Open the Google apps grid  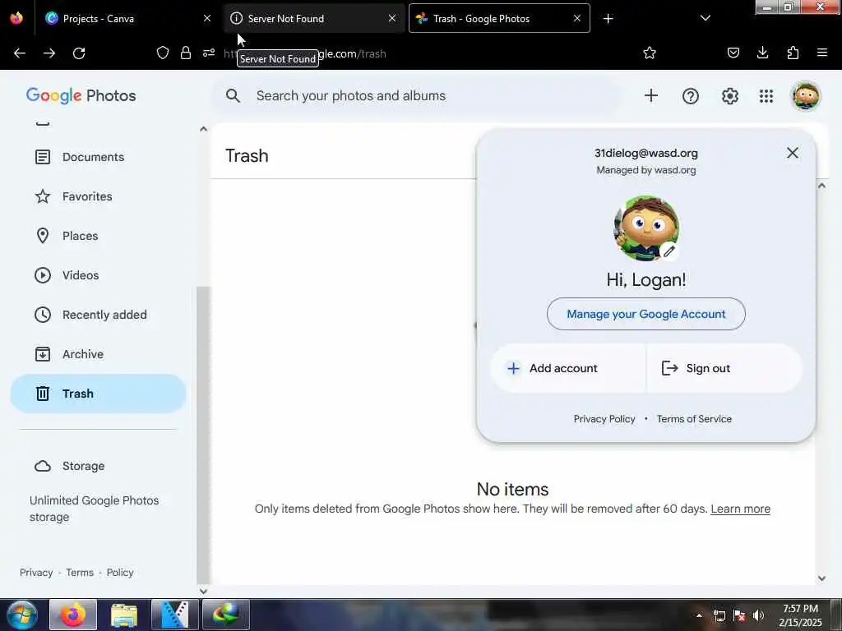(x=766, y=96)
